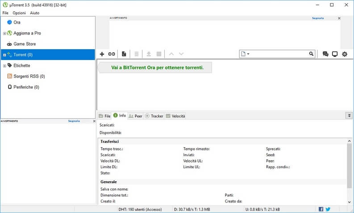Click Segnala link in top ad
This screenshot has height=213, width=354.
pyautogui.click(x=318, y=18)
